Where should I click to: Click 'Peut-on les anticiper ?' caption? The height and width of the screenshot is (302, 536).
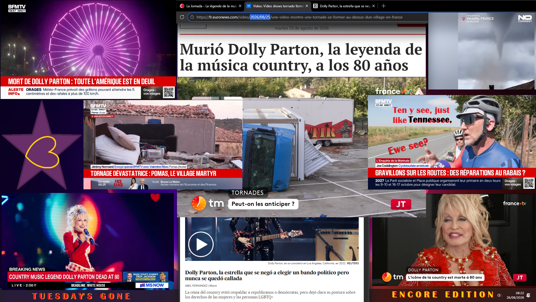(263, 204)
